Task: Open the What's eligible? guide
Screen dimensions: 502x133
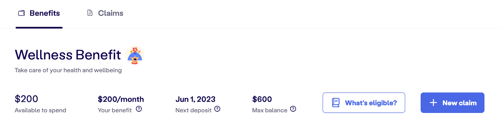Action: click(364, 103)
